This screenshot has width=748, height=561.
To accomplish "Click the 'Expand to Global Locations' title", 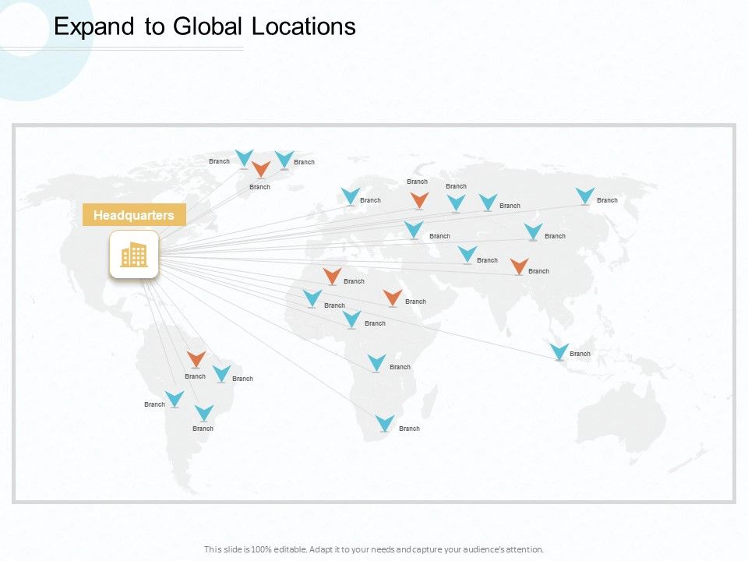I will click(205, 26).
